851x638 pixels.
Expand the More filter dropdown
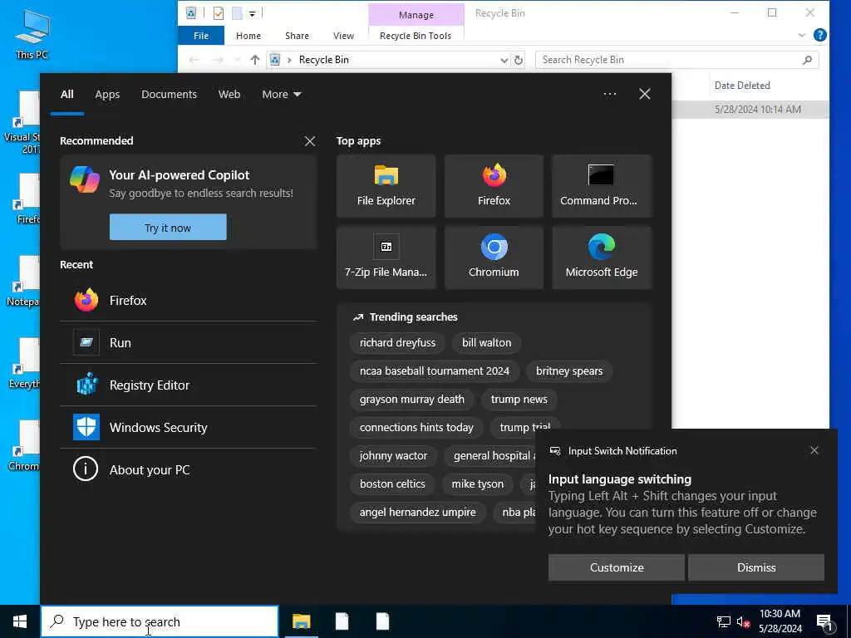[x=281, y=95]
